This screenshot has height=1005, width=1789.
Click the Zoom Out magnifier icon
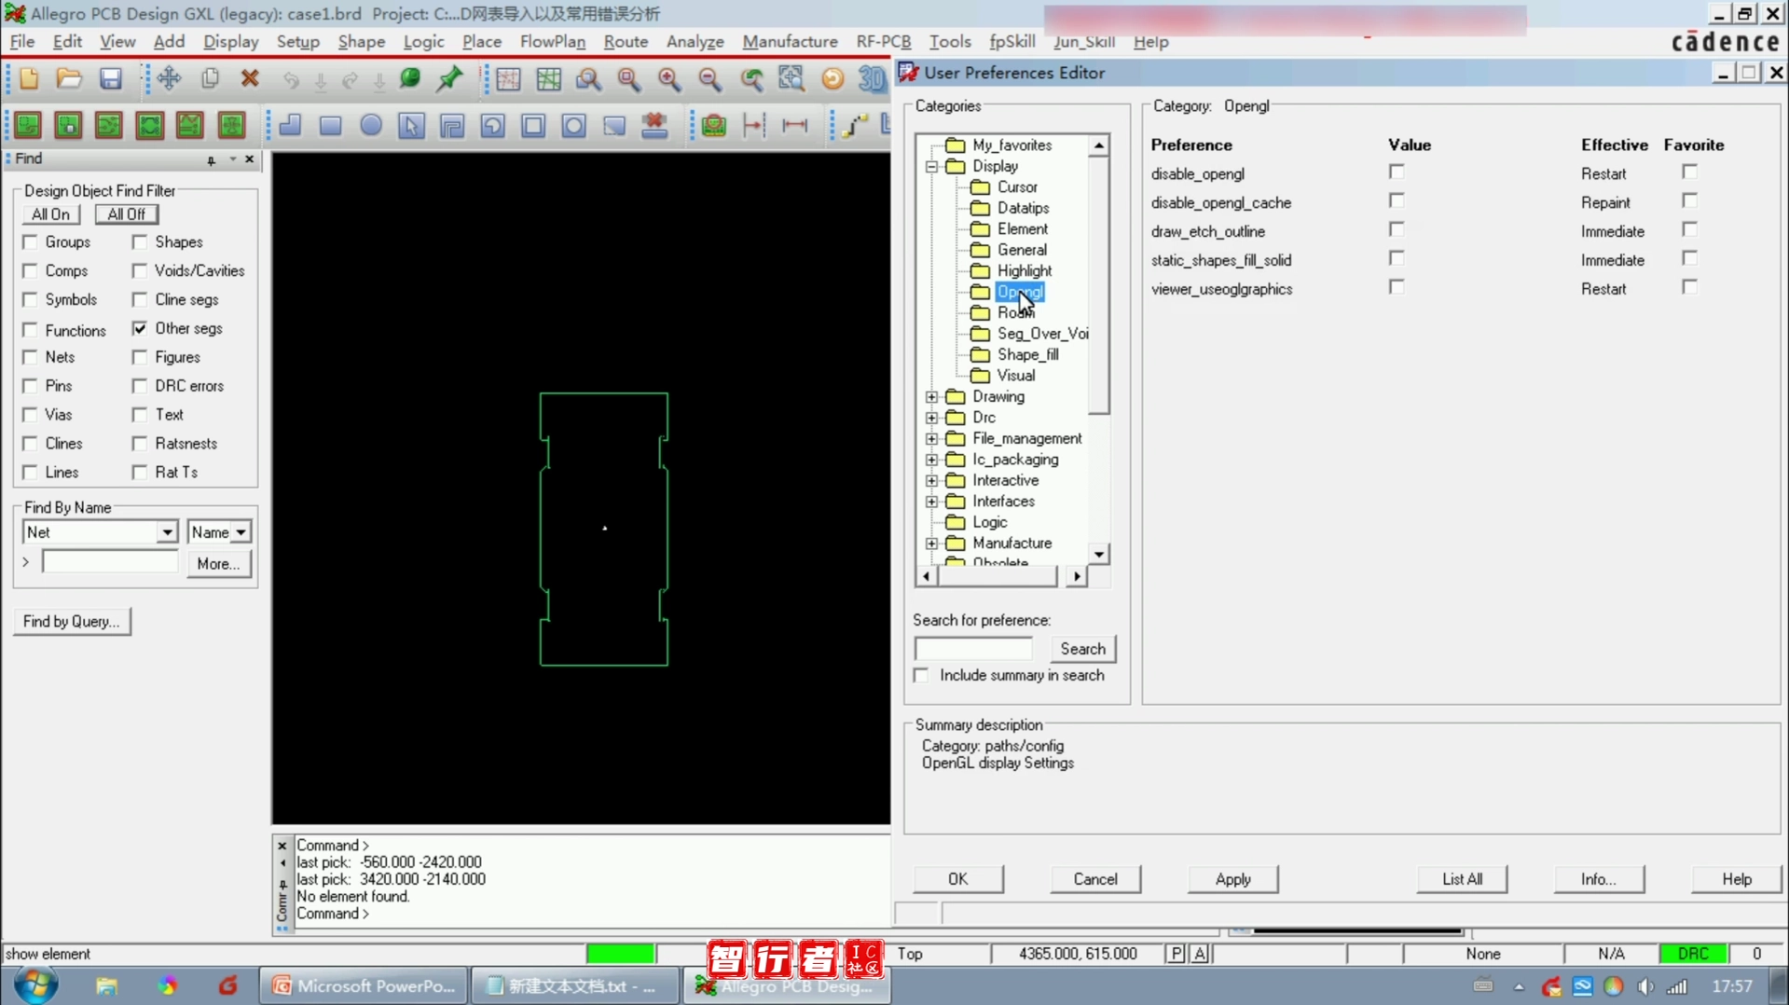710,79
